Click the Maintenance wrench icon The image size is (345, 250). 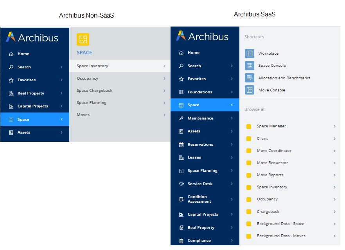click(x=181, y=118)
